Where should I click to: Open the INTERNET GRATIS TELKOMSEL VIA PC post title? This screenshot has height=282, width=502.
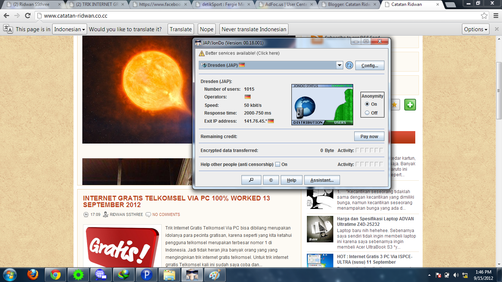(x=176, y=201)
